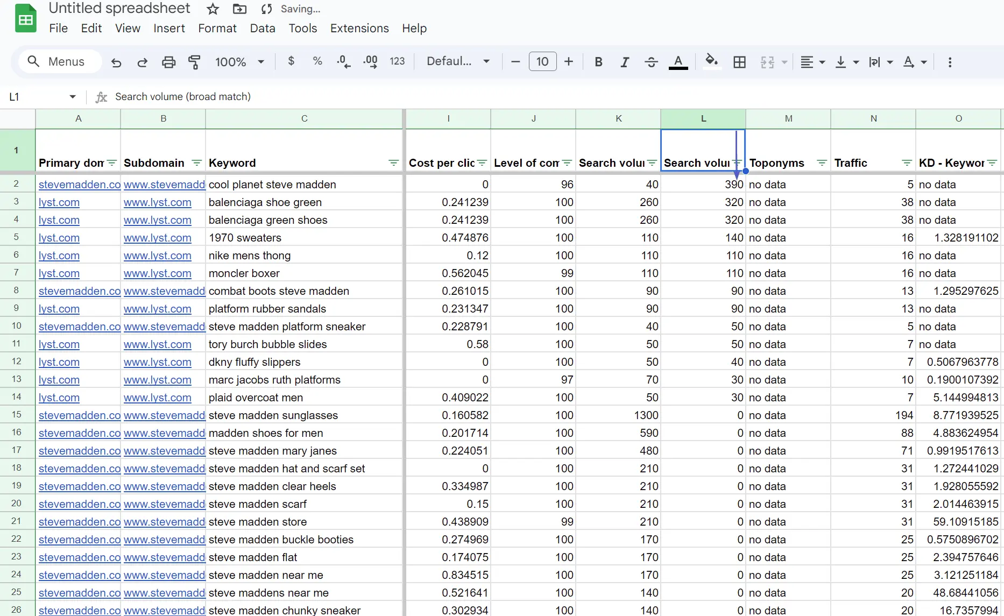
Task: Click the redo arrow
Action: coord(143,62)
